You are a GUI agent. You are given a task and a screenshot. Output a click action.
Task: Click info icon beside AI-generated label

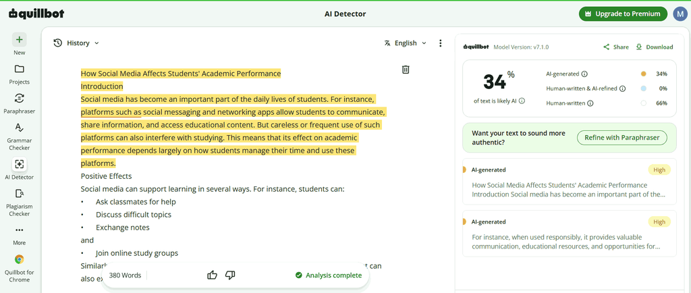coord(584,74)
